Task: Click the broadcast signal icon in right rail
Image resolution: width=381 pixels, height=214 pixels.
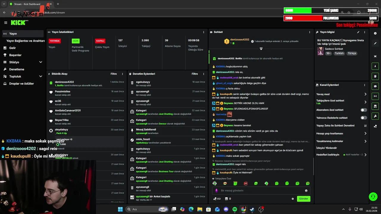Action: (x=375, y=96)
